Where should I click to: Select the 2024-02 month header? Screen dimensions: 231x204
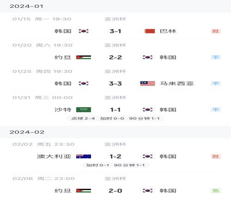pos(115,132)
